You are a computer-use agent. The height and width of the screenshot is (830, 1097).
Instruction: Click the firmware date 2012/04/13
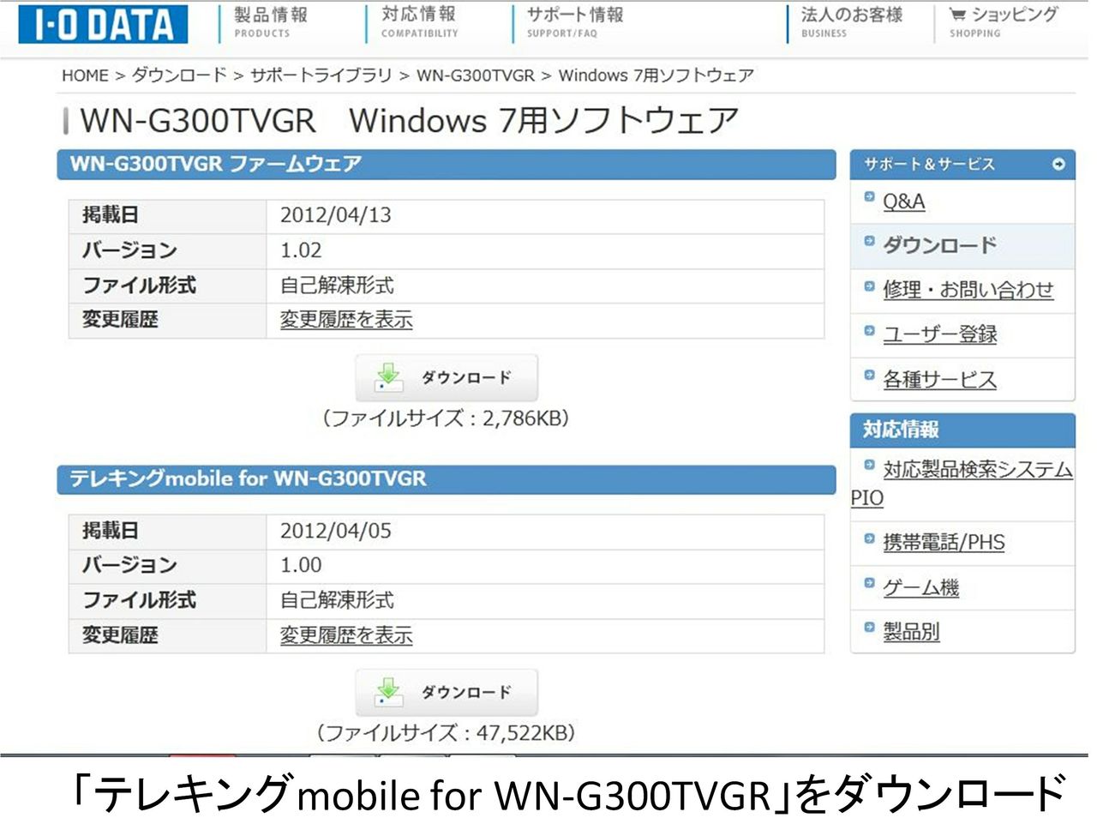336,215
